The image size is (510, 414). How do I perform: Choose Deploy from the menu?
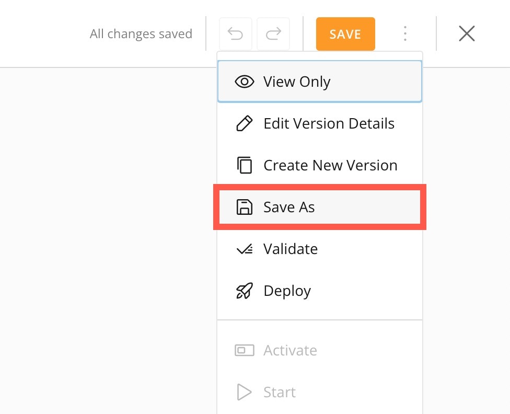pyautogui.click(x=320, y=291)
